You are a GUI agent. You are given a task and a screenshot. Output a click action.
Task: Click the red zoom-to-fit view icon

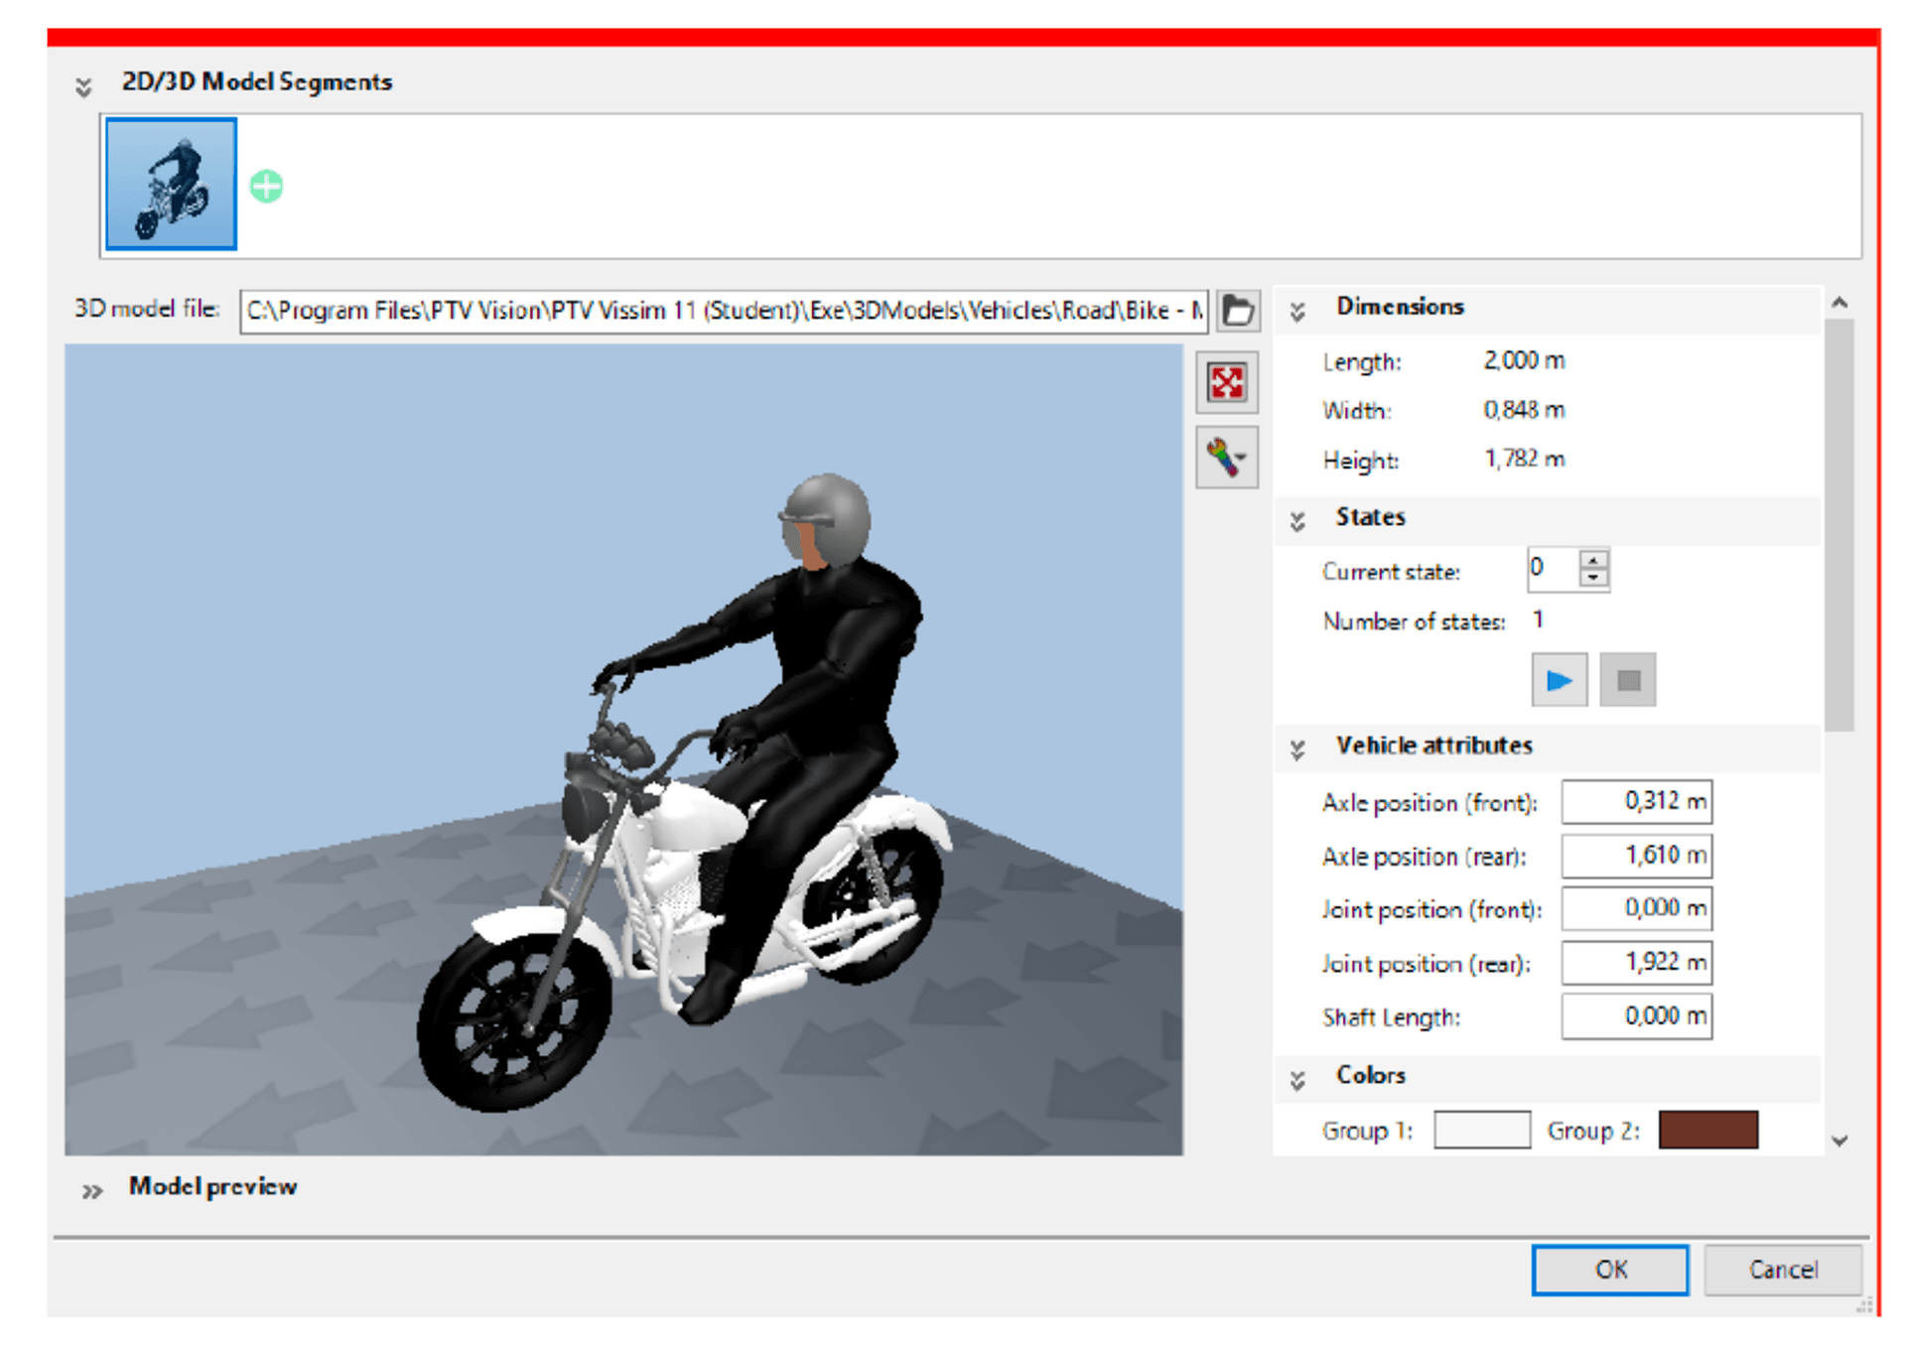pos(1227,382)
